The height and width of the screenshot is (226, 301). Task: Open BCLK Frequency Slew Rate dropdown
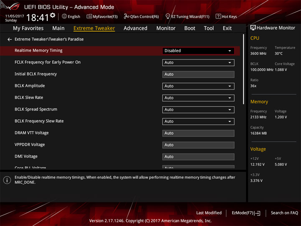tap(198, 121)
